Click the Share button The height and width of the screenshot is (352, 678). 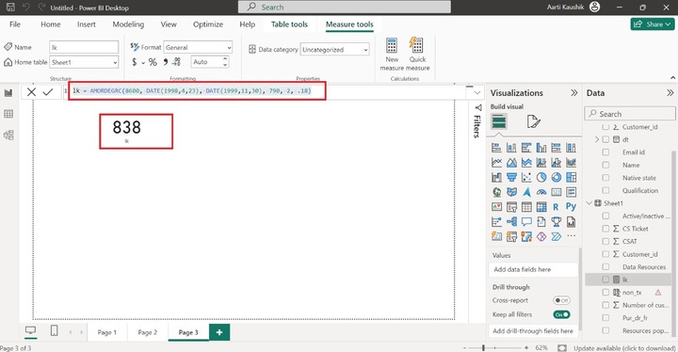tap(653, 24)
